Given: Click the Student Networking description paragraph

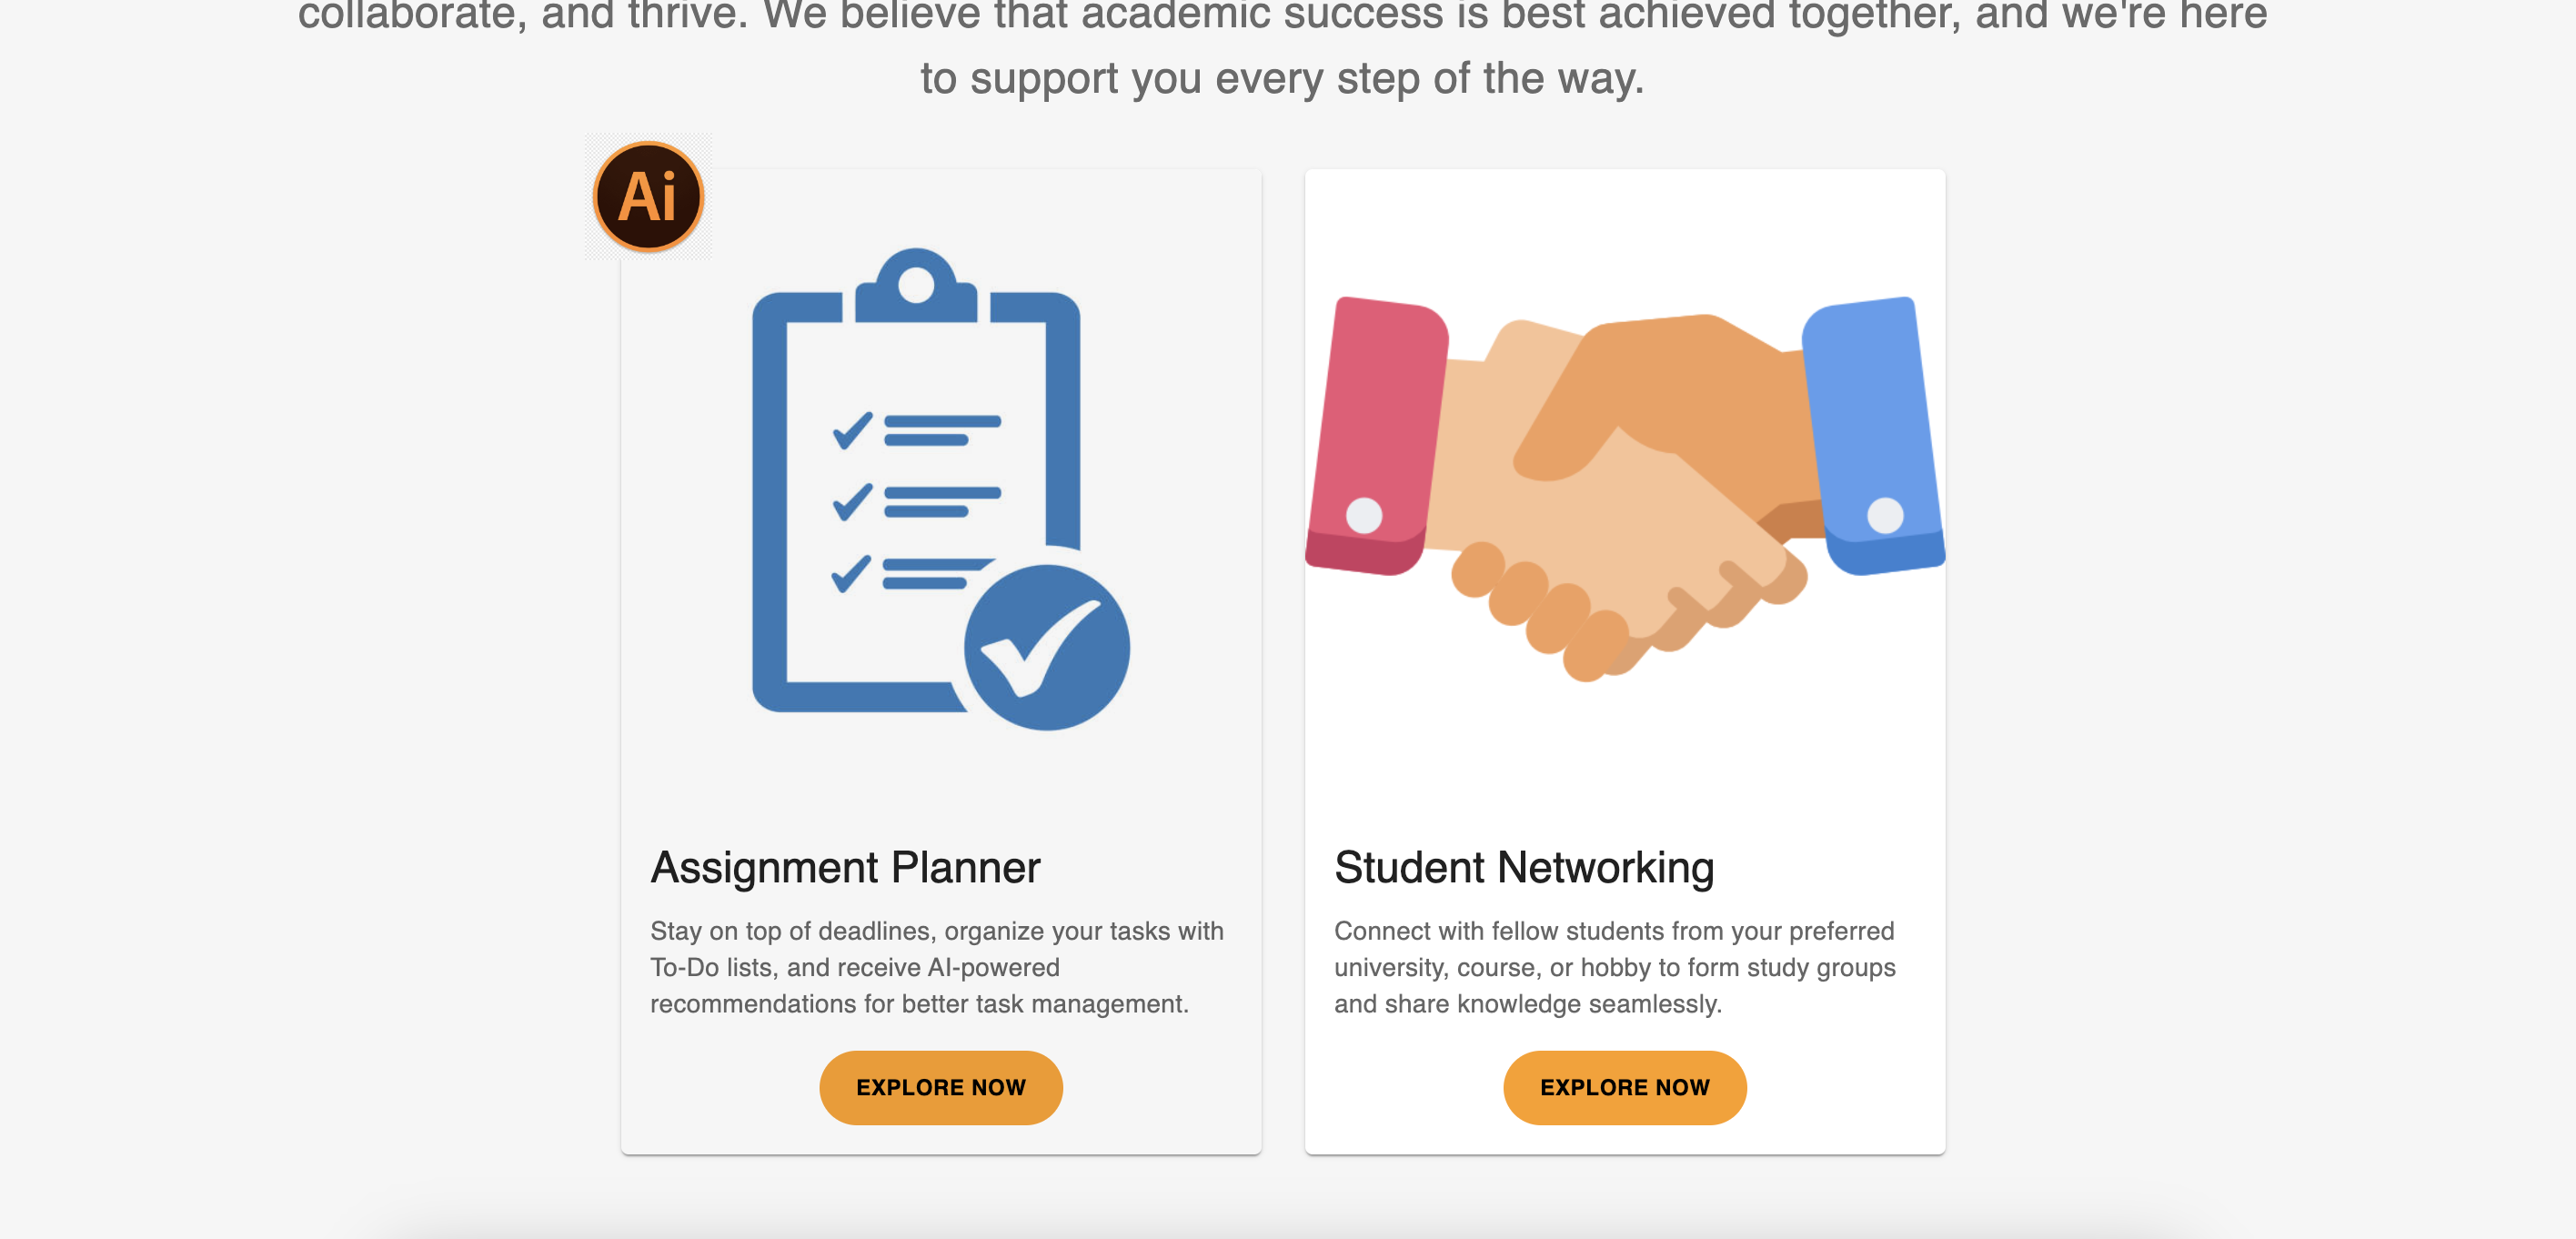Looking at the screenshot, I should point(1615,967).
